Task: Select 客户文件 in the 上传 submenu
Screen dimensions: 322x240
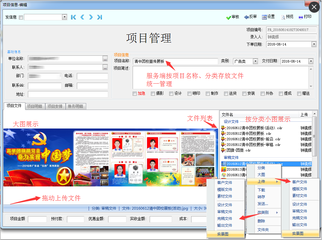Action: coord(300,182)
